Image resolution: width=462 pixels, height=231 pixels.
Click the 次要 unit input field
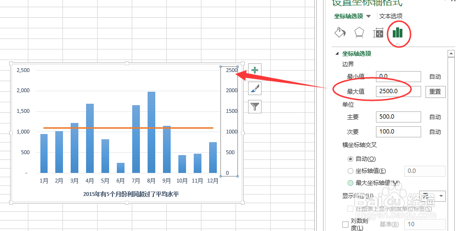point(399,132)
